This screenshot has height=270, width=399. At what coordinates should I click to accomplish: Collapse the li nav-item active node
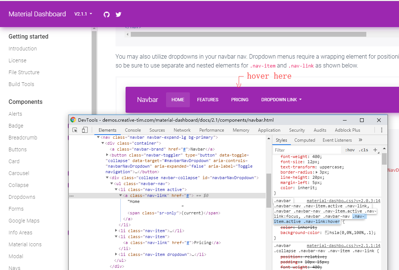(116, 190)
